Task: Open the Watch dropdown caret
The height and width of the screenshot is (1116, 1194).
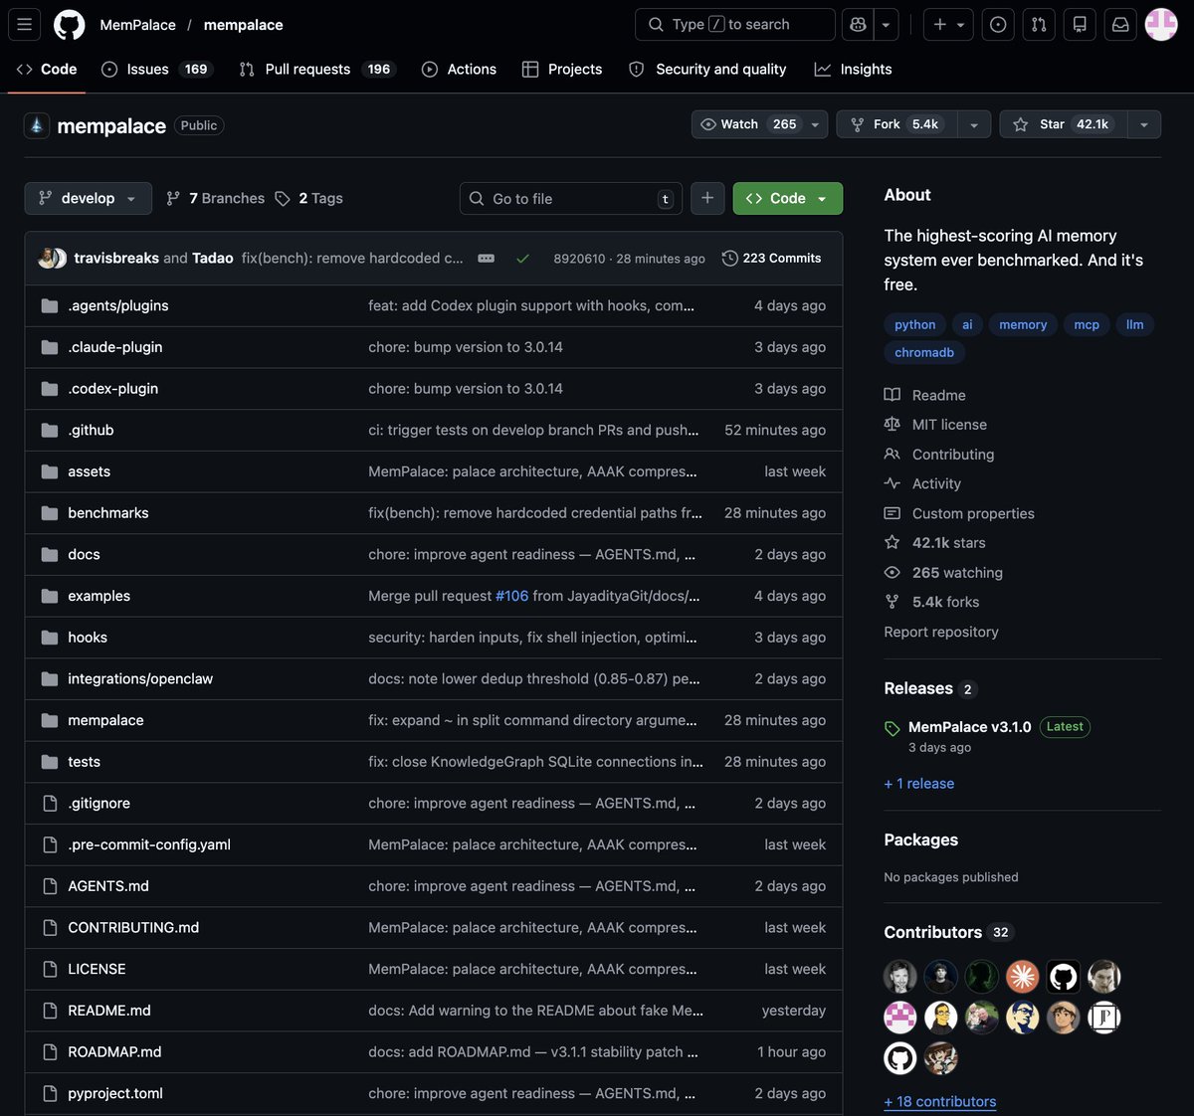Action: (x=815, y=124)
